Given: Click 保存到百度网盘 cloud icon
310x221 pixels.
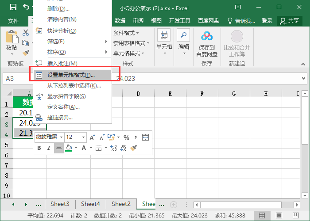Looking at the screenshot, I should [x=207, y=37].
